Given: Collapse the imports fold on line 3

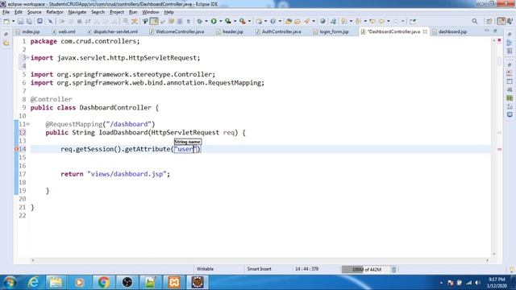Looking at the screenshot, I should [x=28, y=57].
